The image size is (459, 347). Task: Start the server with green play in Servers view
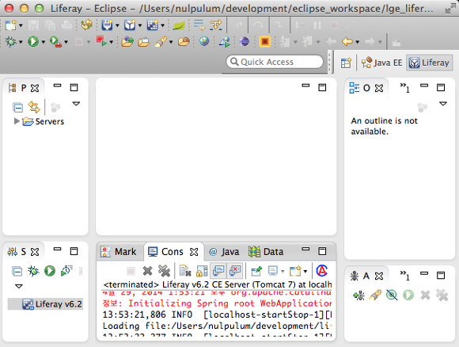pyautogui.click(x=50, y=271)
